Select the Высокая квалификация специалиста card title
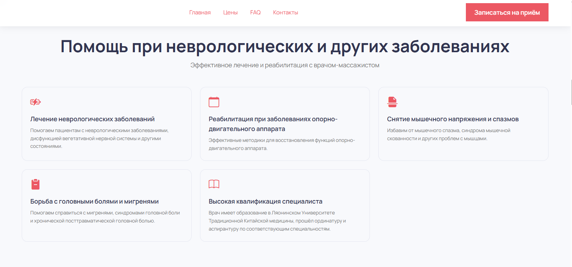The image size is (572, 267). point(265,201)
